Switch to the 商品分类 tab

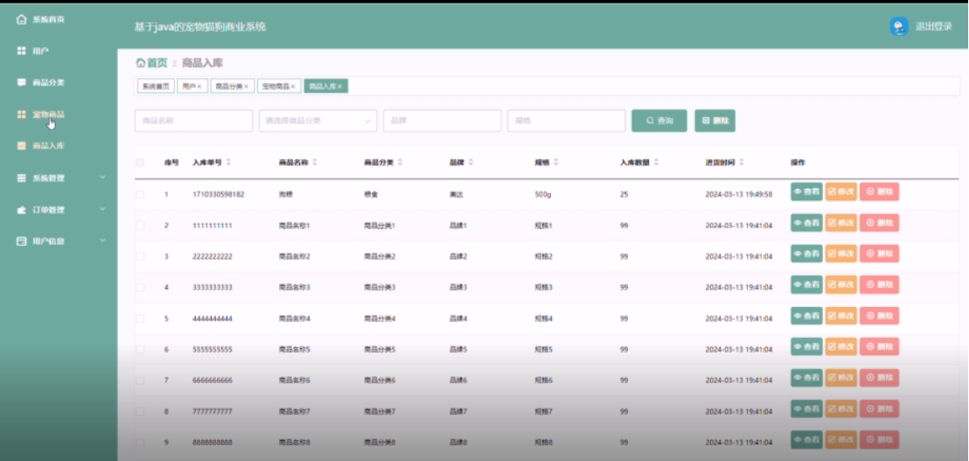[x=232, y=87]
